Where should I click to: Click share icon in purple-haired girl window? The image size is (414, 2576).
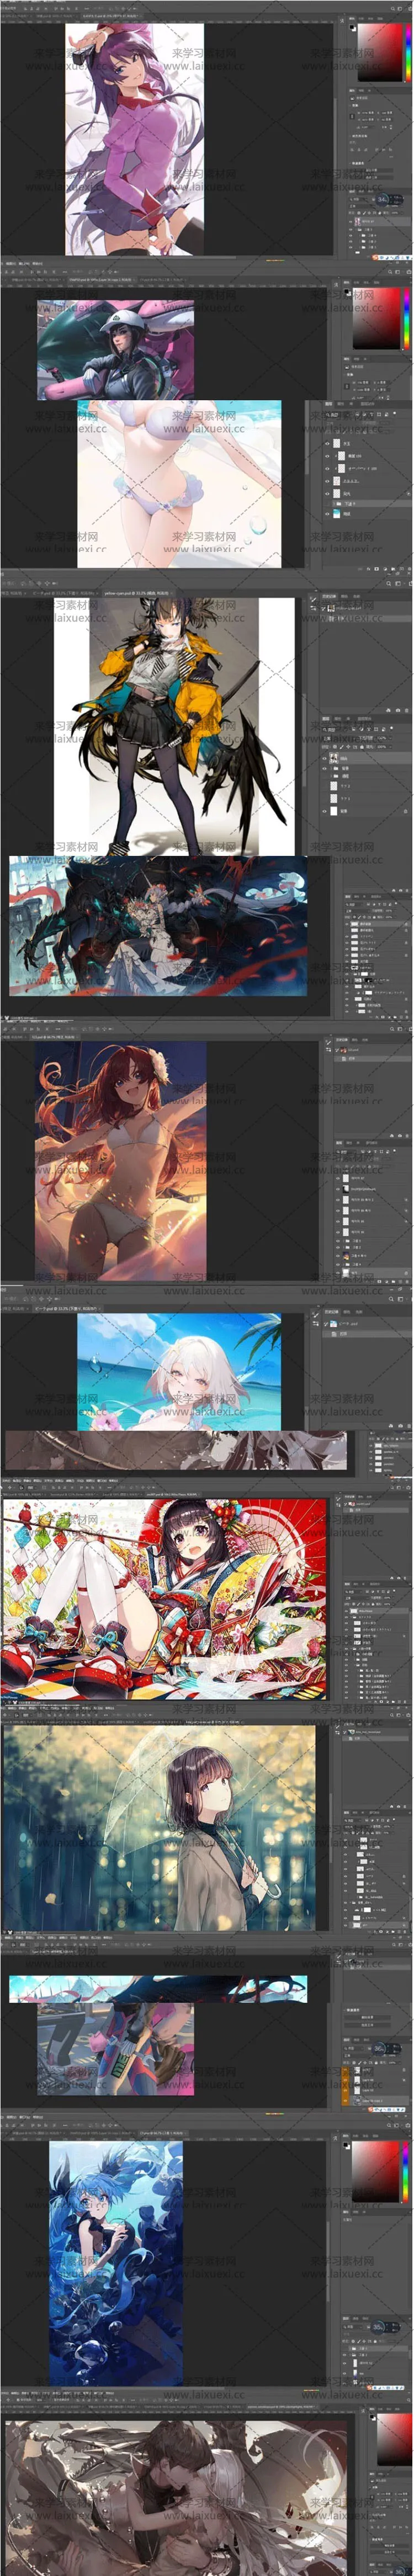[x=410, y=9]
